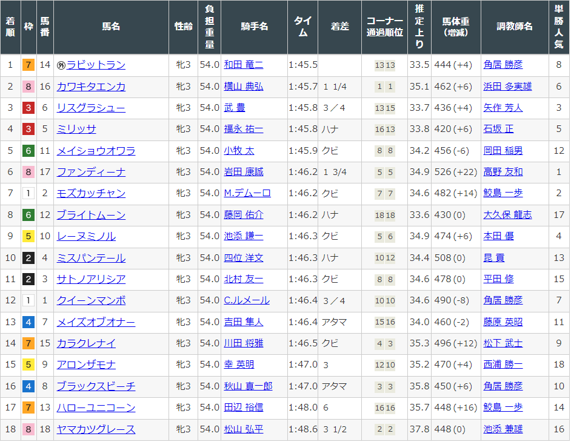
Task: Open jockey 藤岡 佑介 profile
Action: click(243, 214)
